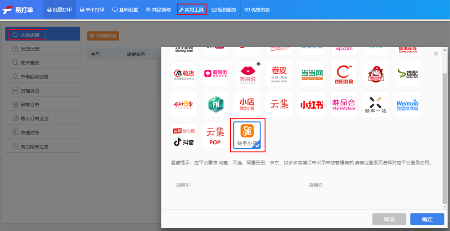Screen dimensions: 450x231
Task: Close the platform dialog with the X
Action: pos(436,53)
